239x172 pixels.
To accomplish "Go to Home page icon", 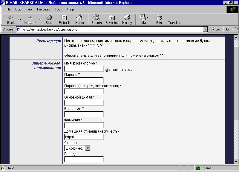I will point(79,18).
